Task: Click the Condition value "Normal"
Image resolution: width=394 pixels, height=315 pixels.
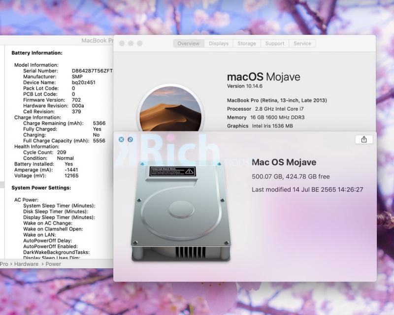Action: pyautogui.click(x=66, y=158)
